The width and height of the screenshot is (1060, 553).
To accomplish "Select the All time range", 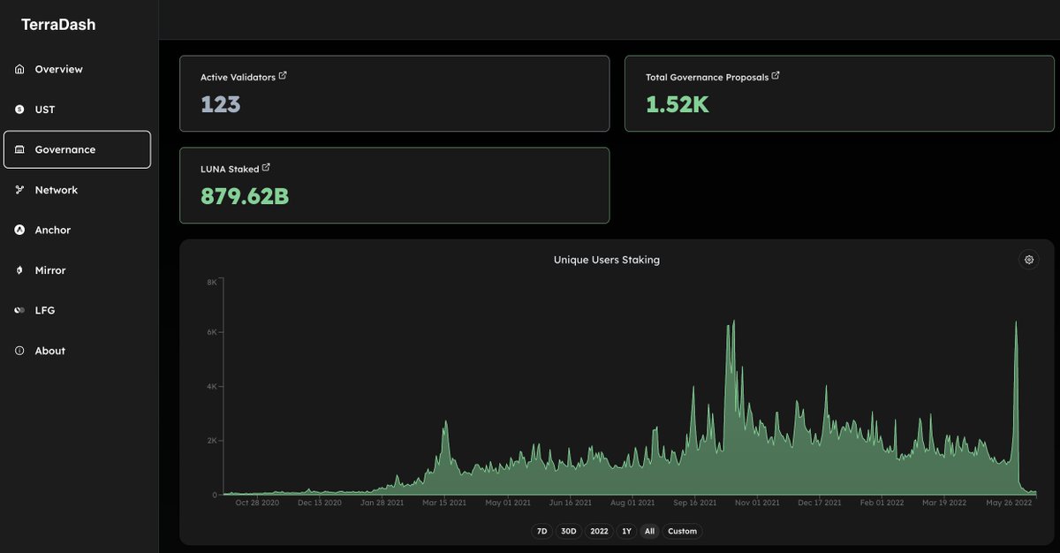I will click(x=650, y=531).
